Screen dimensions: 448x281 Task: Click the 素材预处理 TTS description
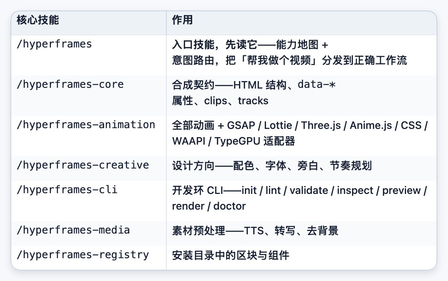[x=255, y=231]
